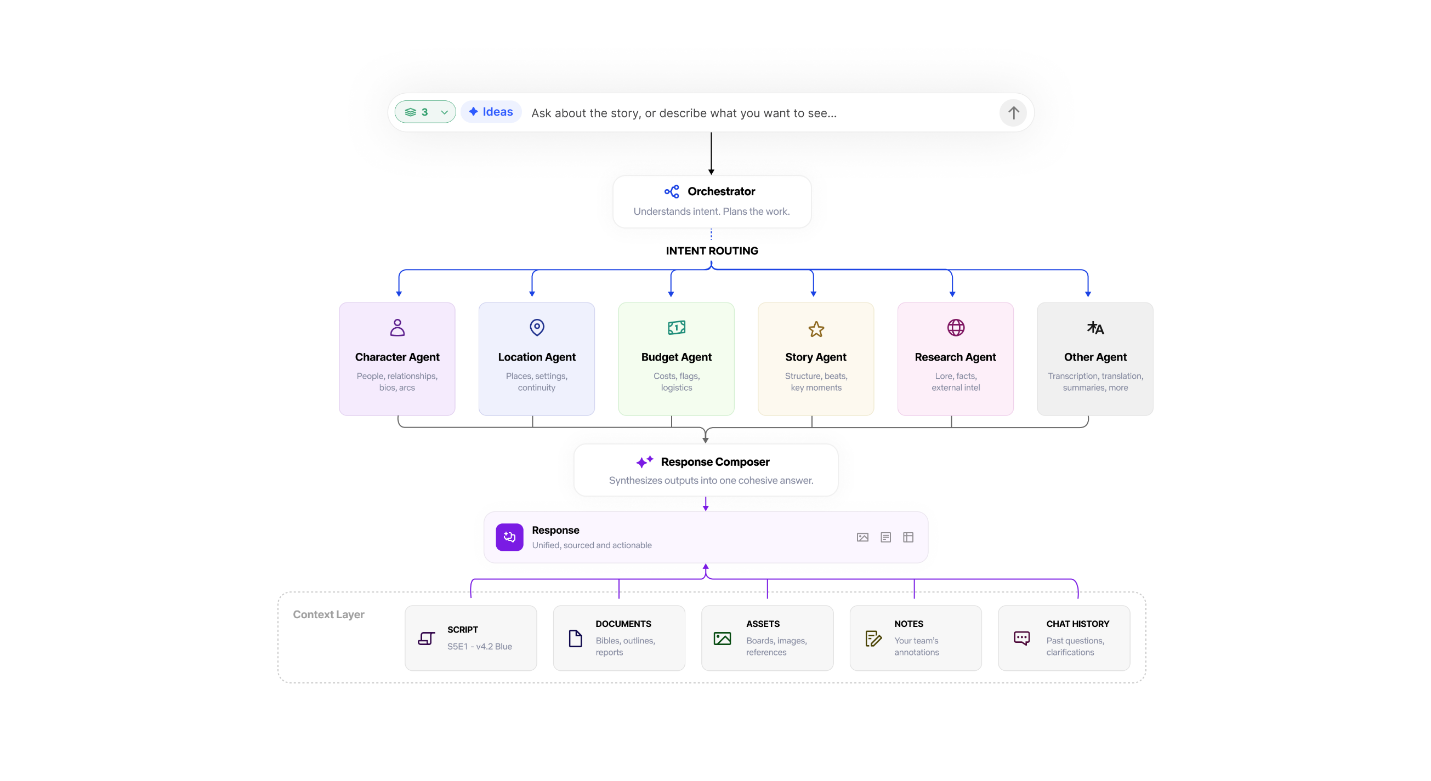Click the image view icon in Response bar
The image size is (1431, 781).
(x=862, y=538)
